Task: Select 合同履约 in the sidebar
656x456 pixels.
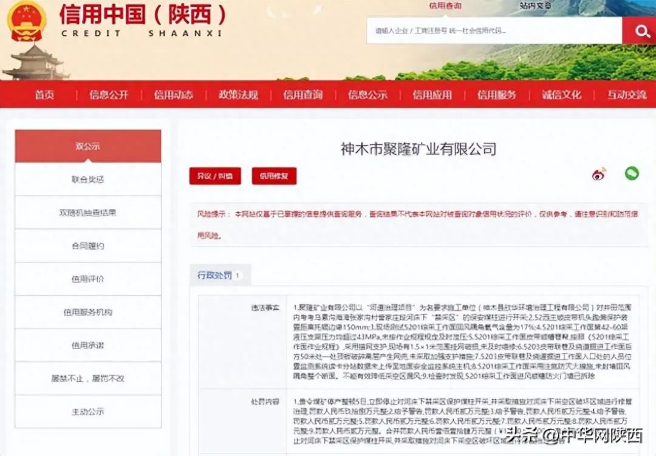Action: click(88, 245)
